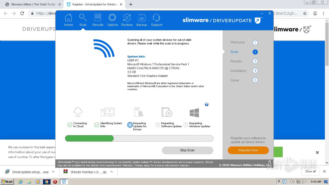The image size is (329, 185).
Task: Bookmark this page with star icon
Action: (305, 13)
